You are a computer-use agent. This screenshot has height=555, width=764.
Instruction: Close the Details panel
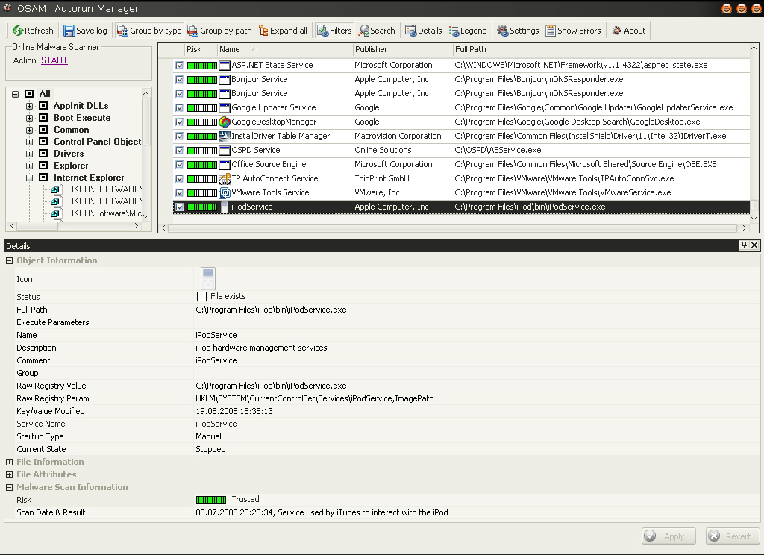pyautogui.click(x=754, y=245)
